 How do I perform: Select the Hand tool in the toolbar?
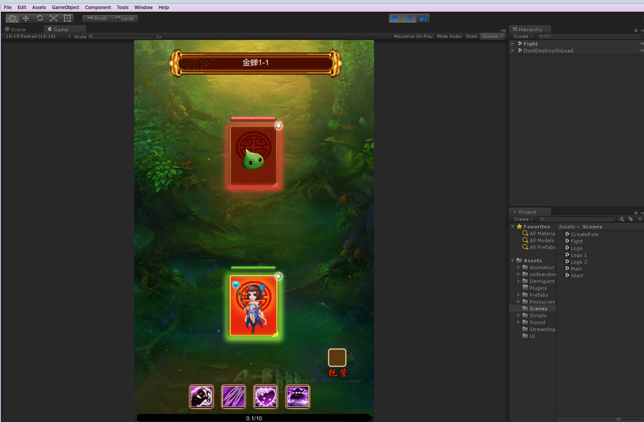click(x=12, y=18)
